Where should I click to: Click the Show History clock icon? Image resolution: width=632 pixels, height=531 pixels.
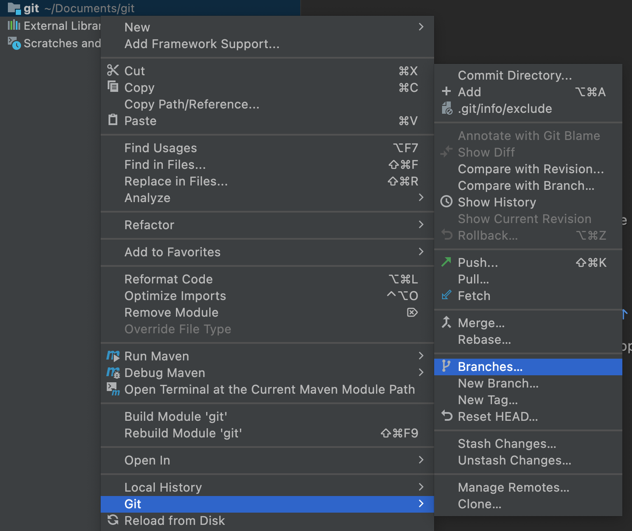(x=446, y=202)
